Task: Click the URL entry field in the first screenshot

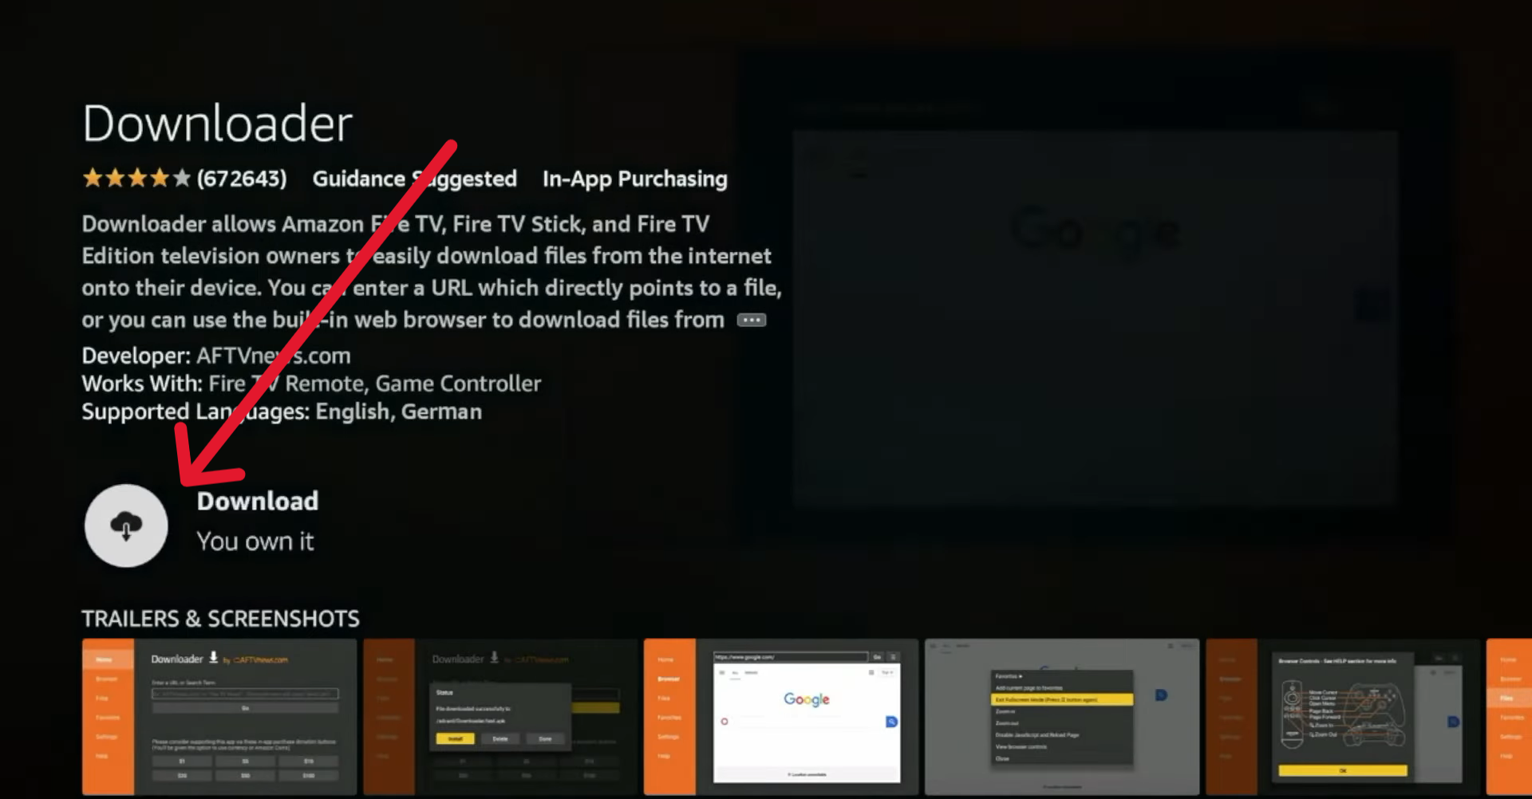Action: tap(246, 695)
